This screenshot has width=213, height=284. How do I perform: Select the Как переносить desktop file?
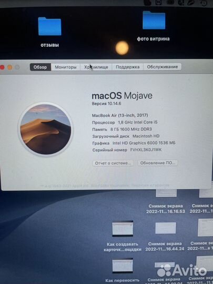tap(123, 271)
